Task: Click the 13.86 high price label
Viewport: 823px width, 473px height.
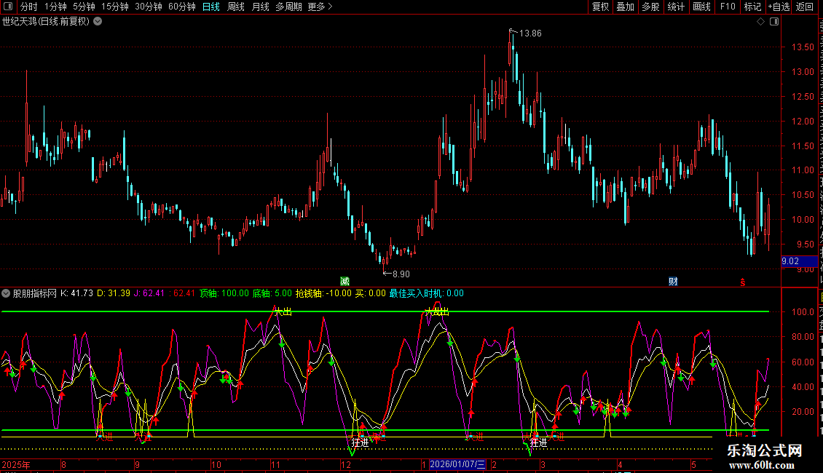Action: click(530, 33)
